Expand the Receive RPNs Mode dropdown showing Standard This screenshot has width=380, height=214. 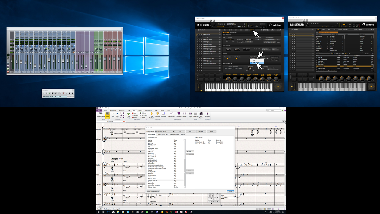point(264,58)
